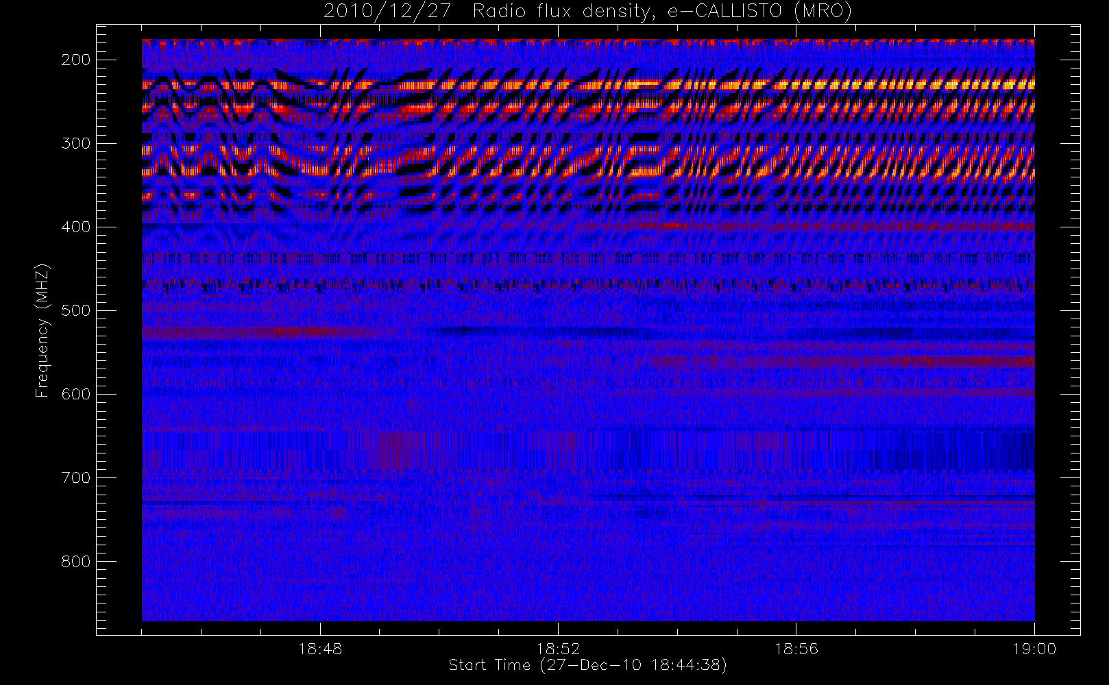Click the 18:48 time tick label
The width and height of the screenshot is (1109, 685).
pyautogui.click(x=320, y=649)
